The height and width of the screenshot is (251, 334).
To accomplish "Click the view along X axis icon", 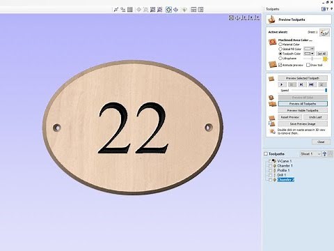I will coord(250,17).
